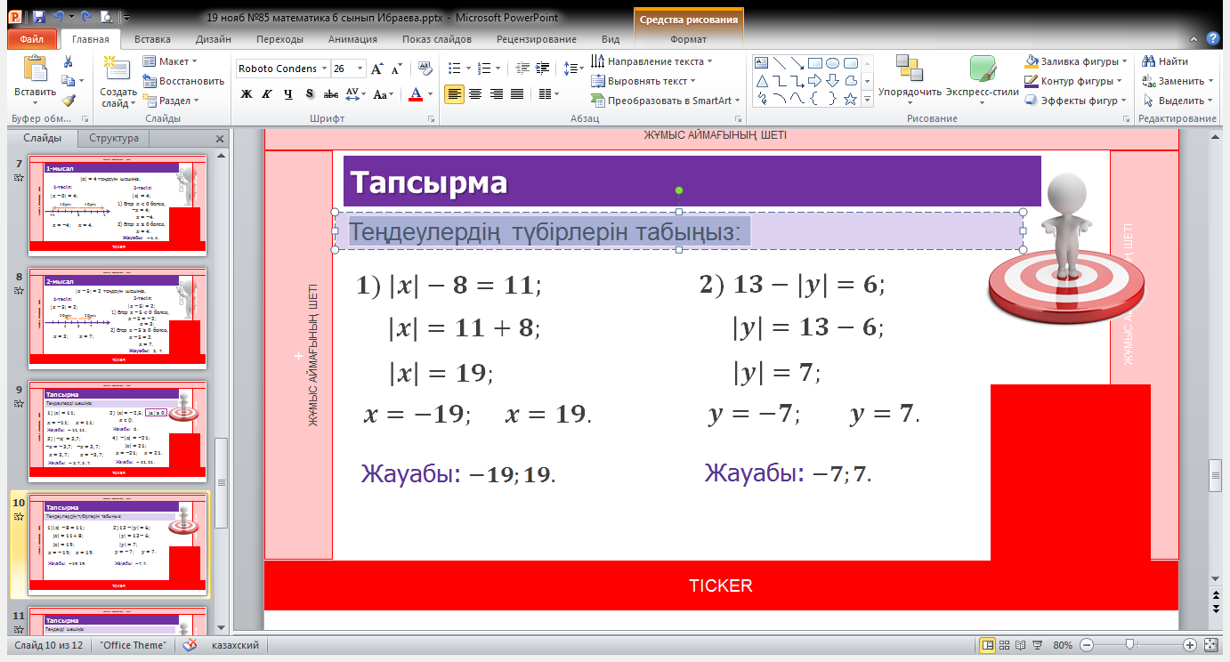Align text right
The width and height of the screenshot is (1230, 662).
[x=497, y=94]
